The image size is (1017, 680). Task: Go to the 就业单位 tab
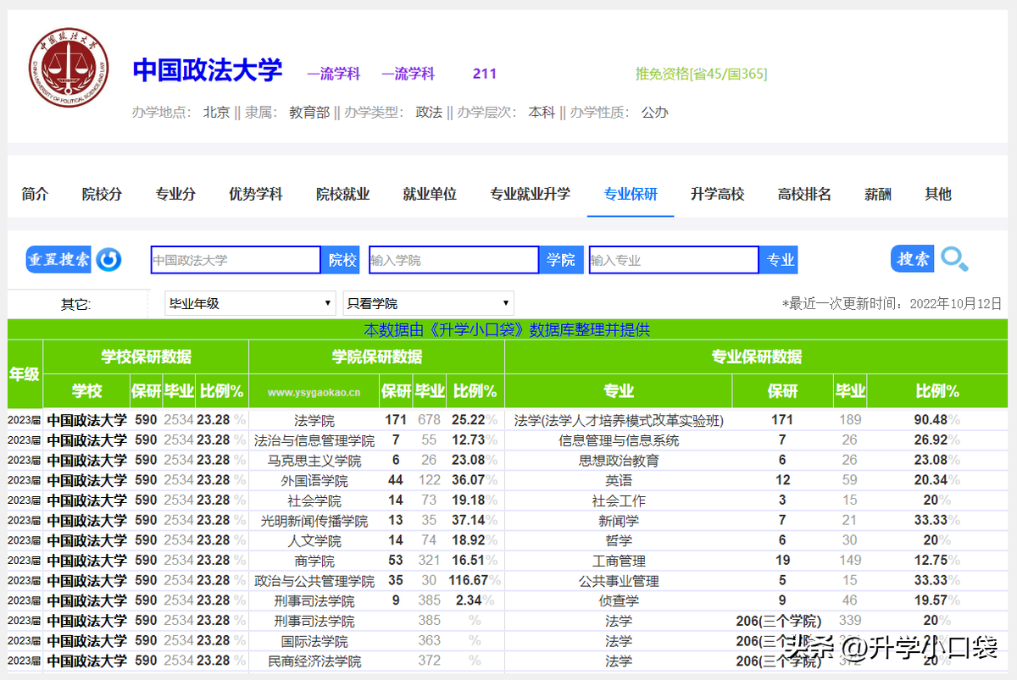430,194
